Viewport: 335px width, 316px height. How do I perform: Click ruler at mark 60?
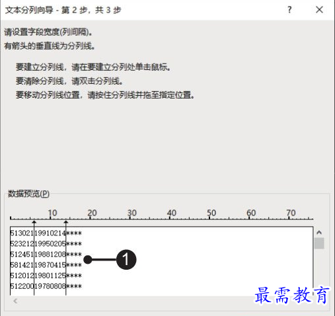point(251,213)
